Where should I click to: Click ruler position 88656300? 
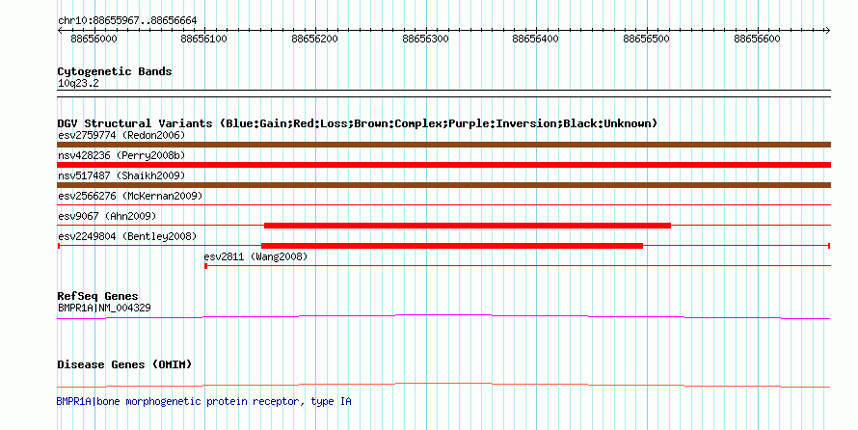pyautogui.click(x=425, y=39)
